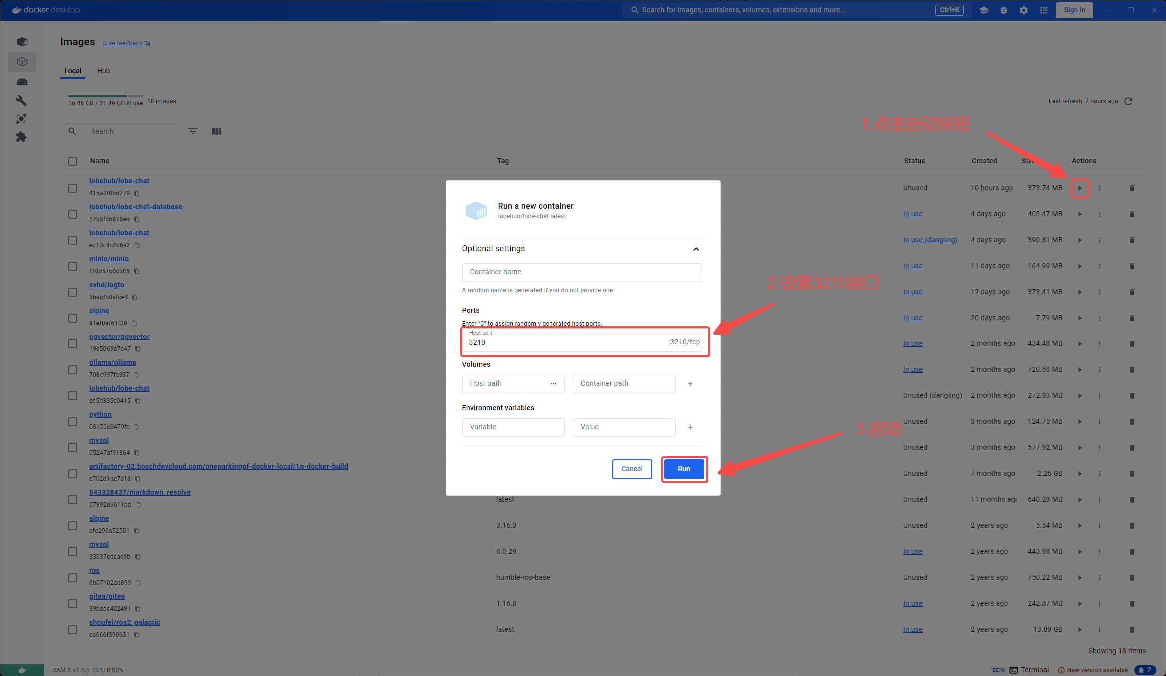Open Extensions puzzle icon in sidebar
The width and height of the screenshot is (1166, 676).
(x=21, y=137)
